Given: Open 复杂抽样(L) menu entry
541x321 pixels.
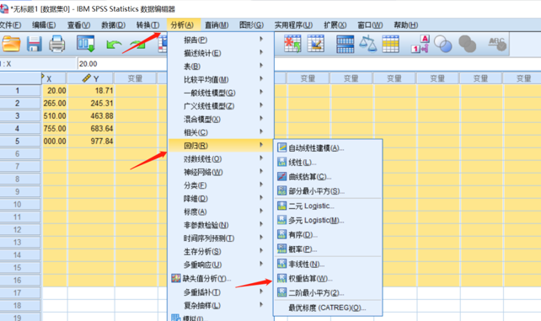Looking at the screenshot, I should (221, 306).
